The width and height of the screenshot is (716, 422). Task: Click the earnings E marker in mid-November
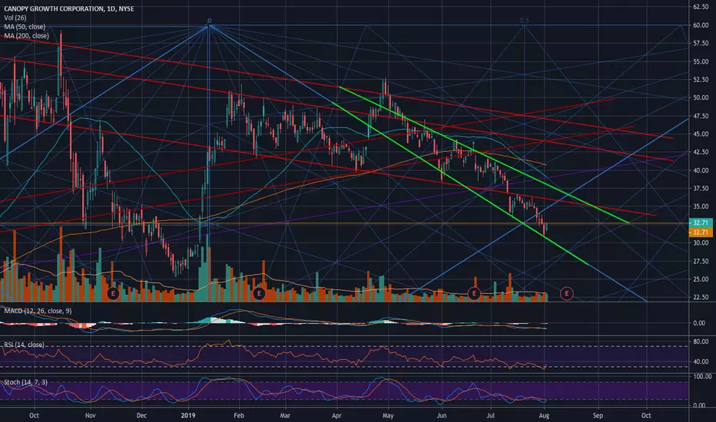click(x=113, y=293)
